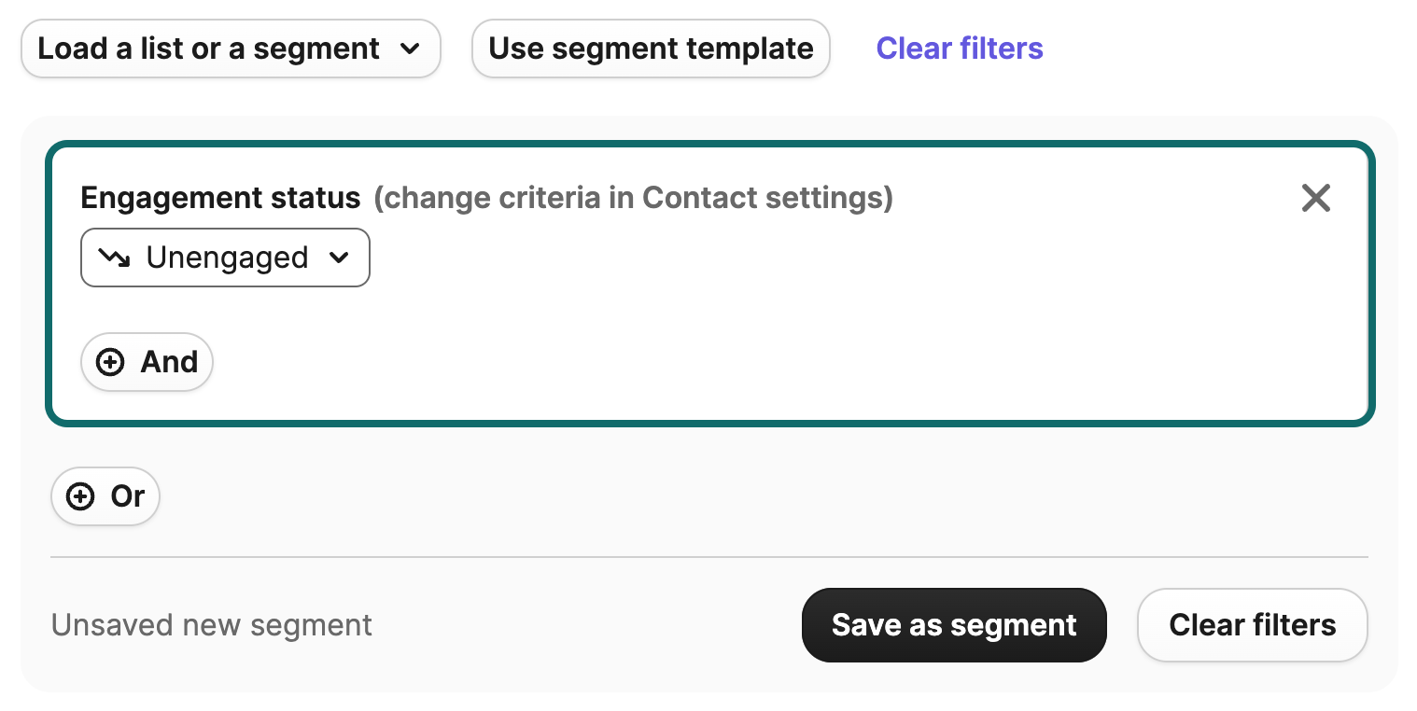Viewport: 1417px width, 711px height.
Task: Click the 'Clear filters' button at bottom right
Action: tap(1252, 625)
